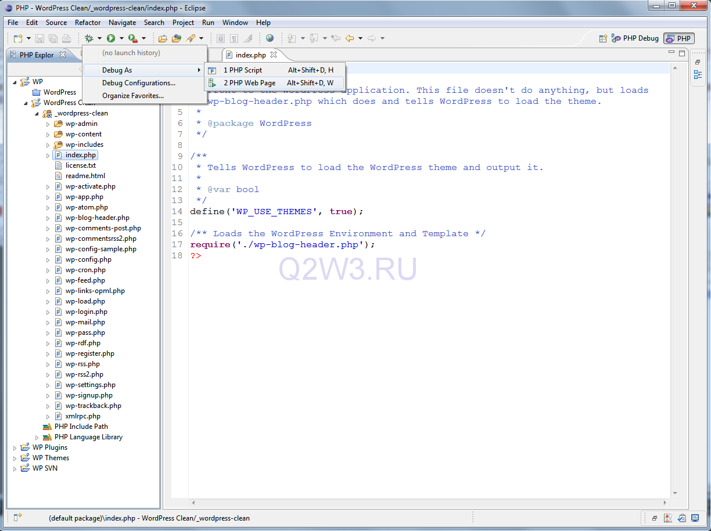
Task: Click the rightmost status bar monitor icon
Action: (695, 518)
